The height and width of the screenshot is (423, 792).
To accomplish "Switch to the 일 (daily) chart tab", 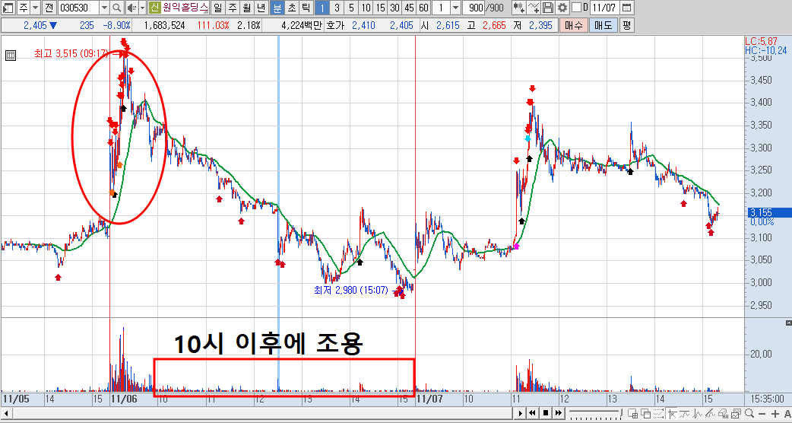I will (217, 8).
